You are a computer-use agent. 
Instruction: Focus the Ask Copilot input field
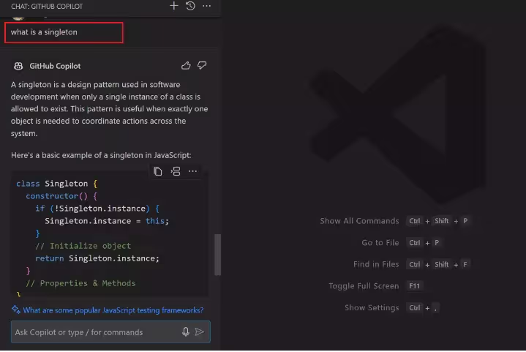tap(110, 332)
